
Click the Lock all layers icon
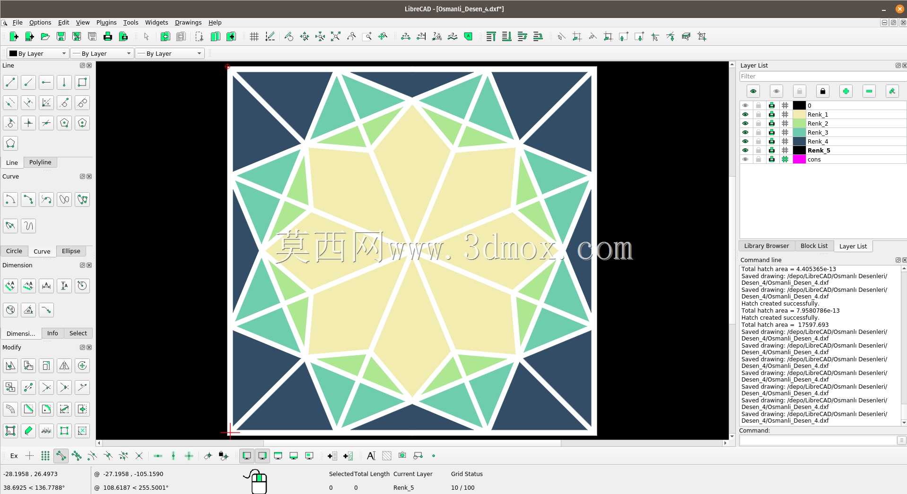823,91
